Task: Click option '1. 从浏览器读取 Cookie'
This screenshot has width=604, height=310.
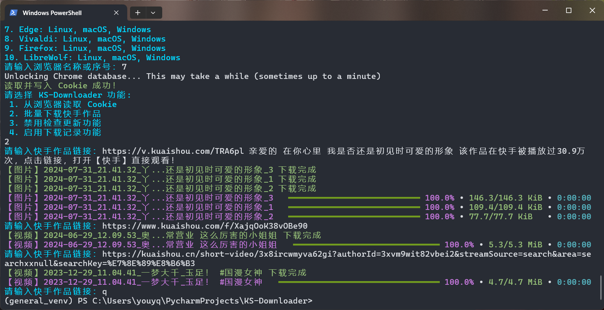Action: coord(63,105)
